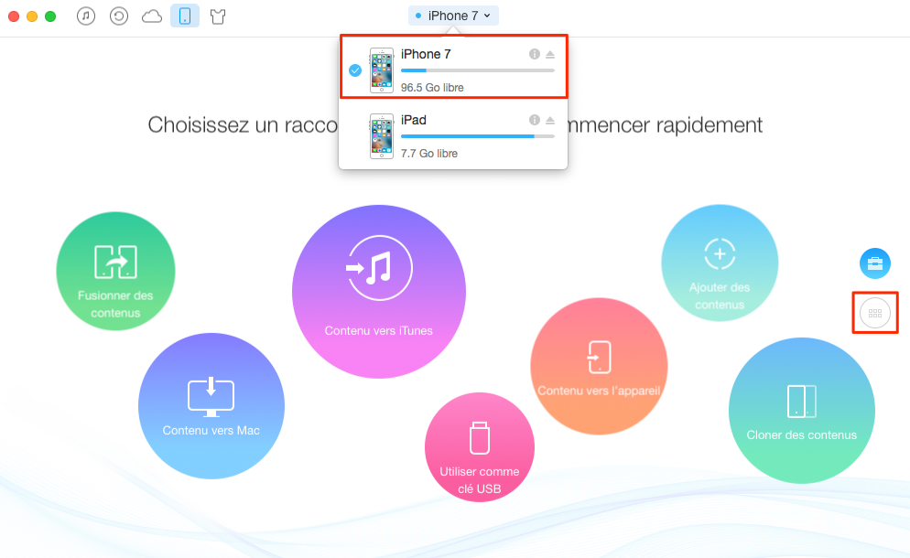Open Fusionner des contenus shortcut
This screenshot has height=558, width=910.
click(115, 271)
